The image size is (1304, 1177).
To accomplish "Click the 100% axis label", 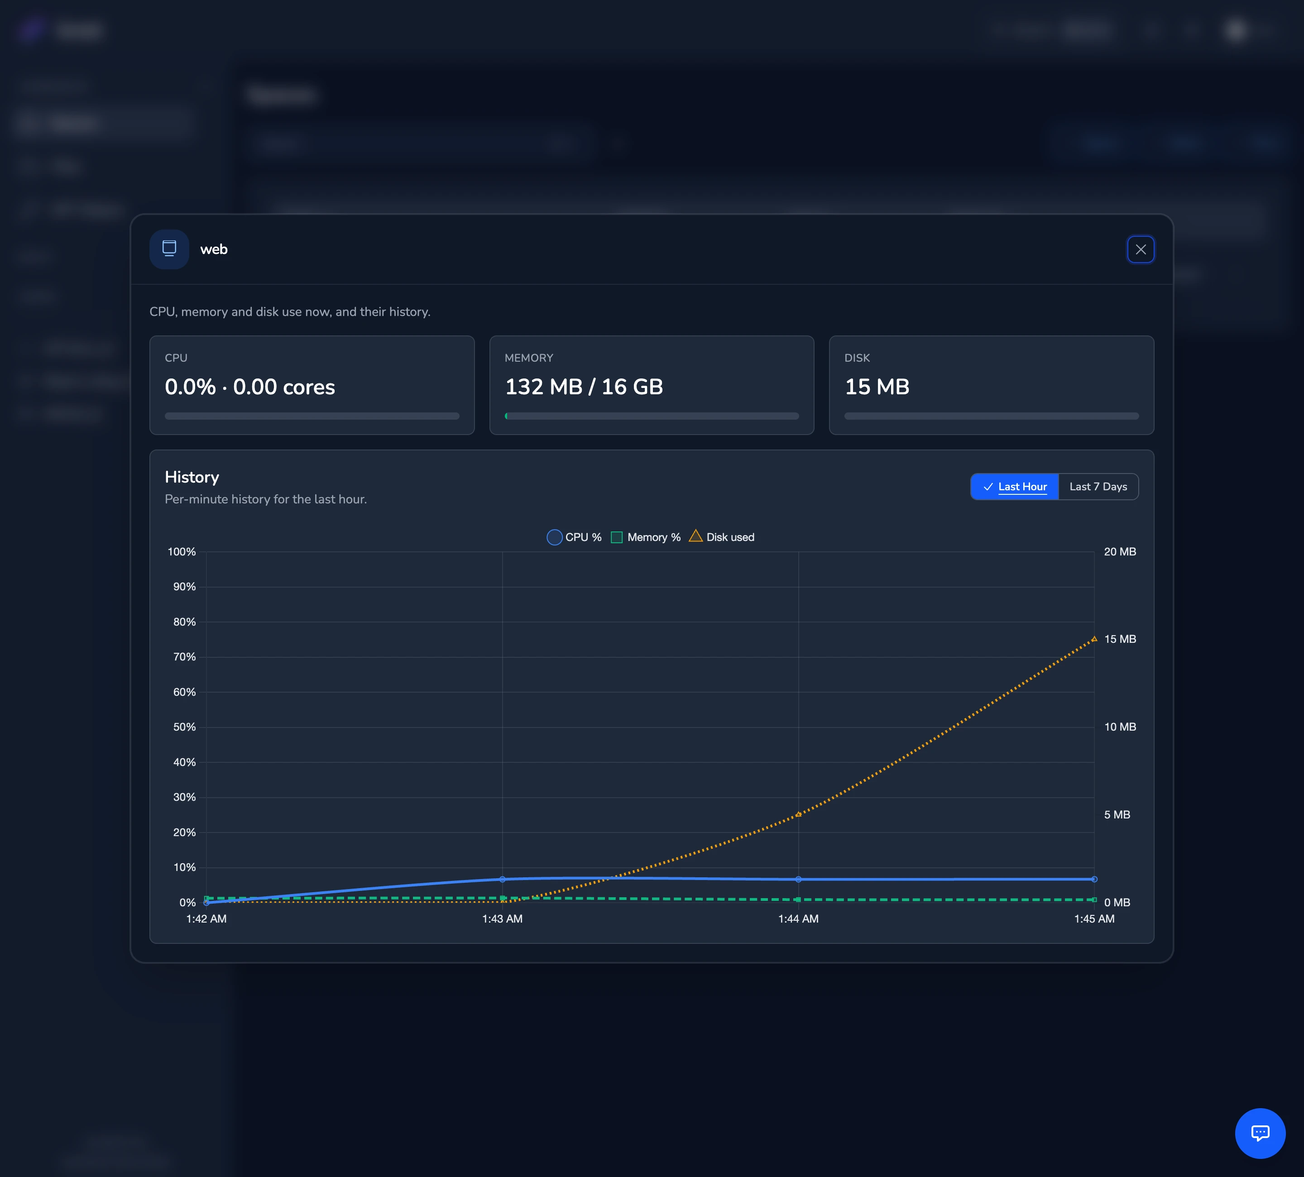I will point(182,552).
